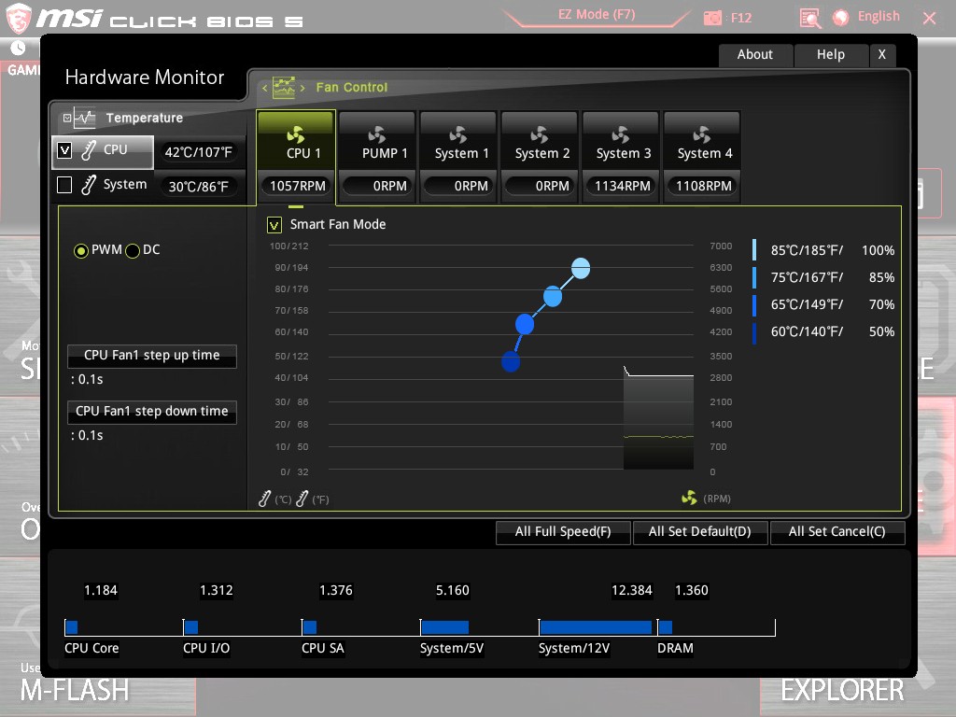
Task: Click the 75°C 85% curve point
Action: (x=553, y=296)
